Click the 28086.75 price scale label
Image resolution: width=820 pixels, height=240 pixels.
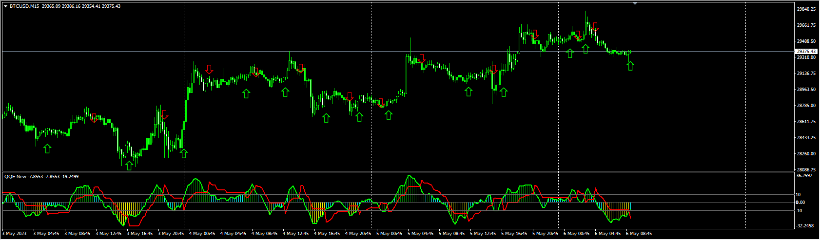coord(806,169)
